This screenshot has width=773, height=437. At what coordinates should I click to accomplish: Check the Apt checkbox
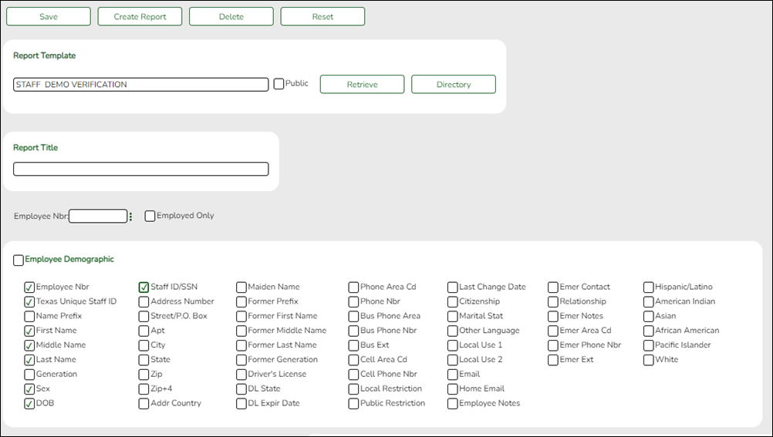click(143, 331)
